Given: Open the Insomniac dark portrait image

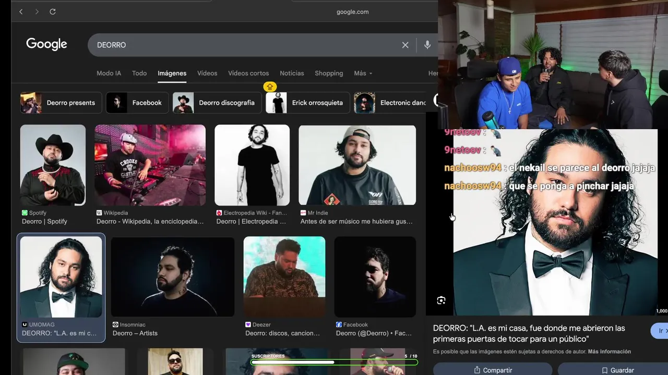Looking at the screenshot, I should 173,277.
